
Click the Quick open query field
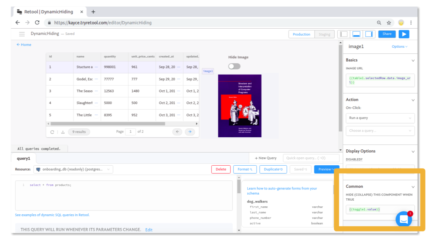311,158
